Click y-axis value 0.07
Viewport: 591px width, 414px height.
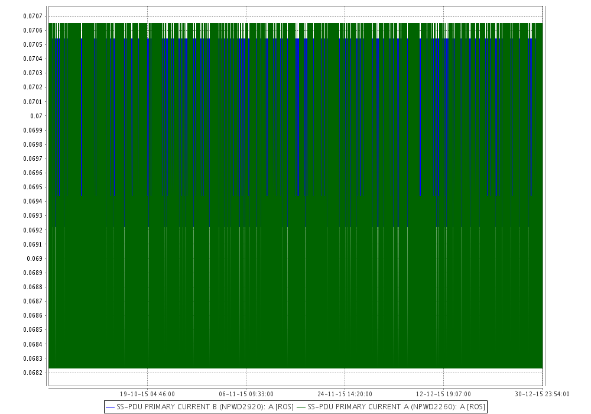coord(37,116)
